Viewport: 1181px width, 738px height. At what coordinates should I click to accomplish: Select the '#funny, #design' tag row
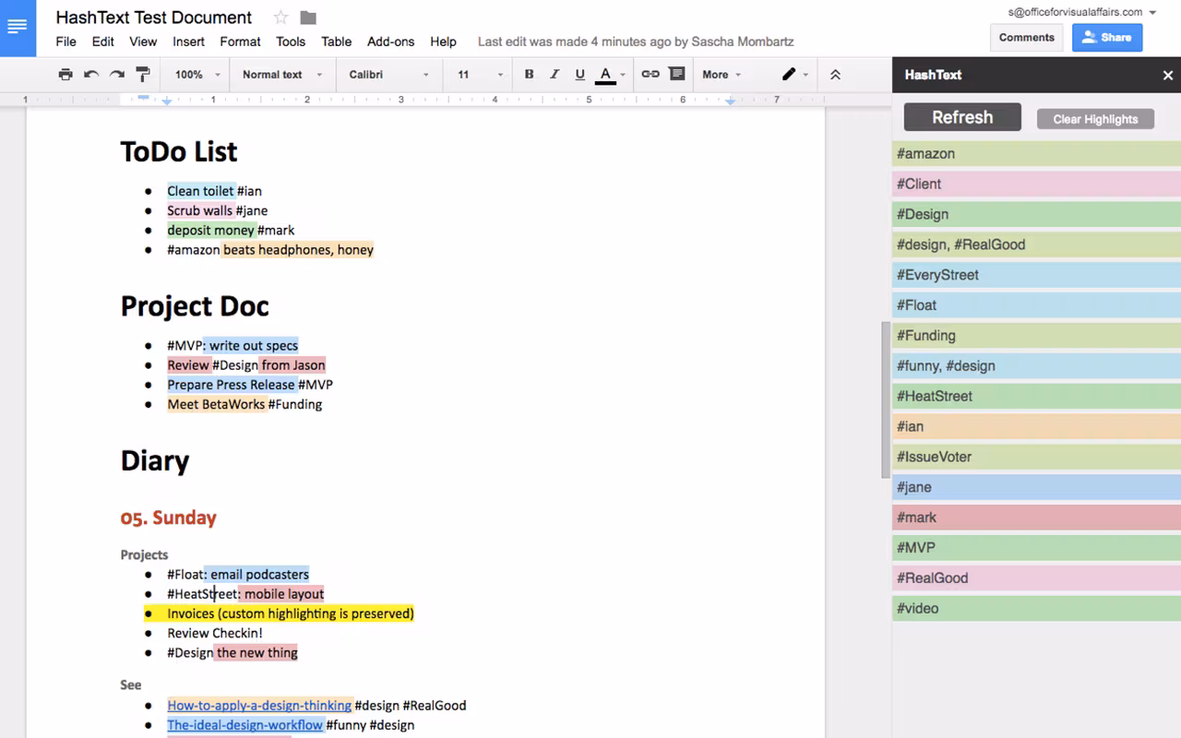1036,366
